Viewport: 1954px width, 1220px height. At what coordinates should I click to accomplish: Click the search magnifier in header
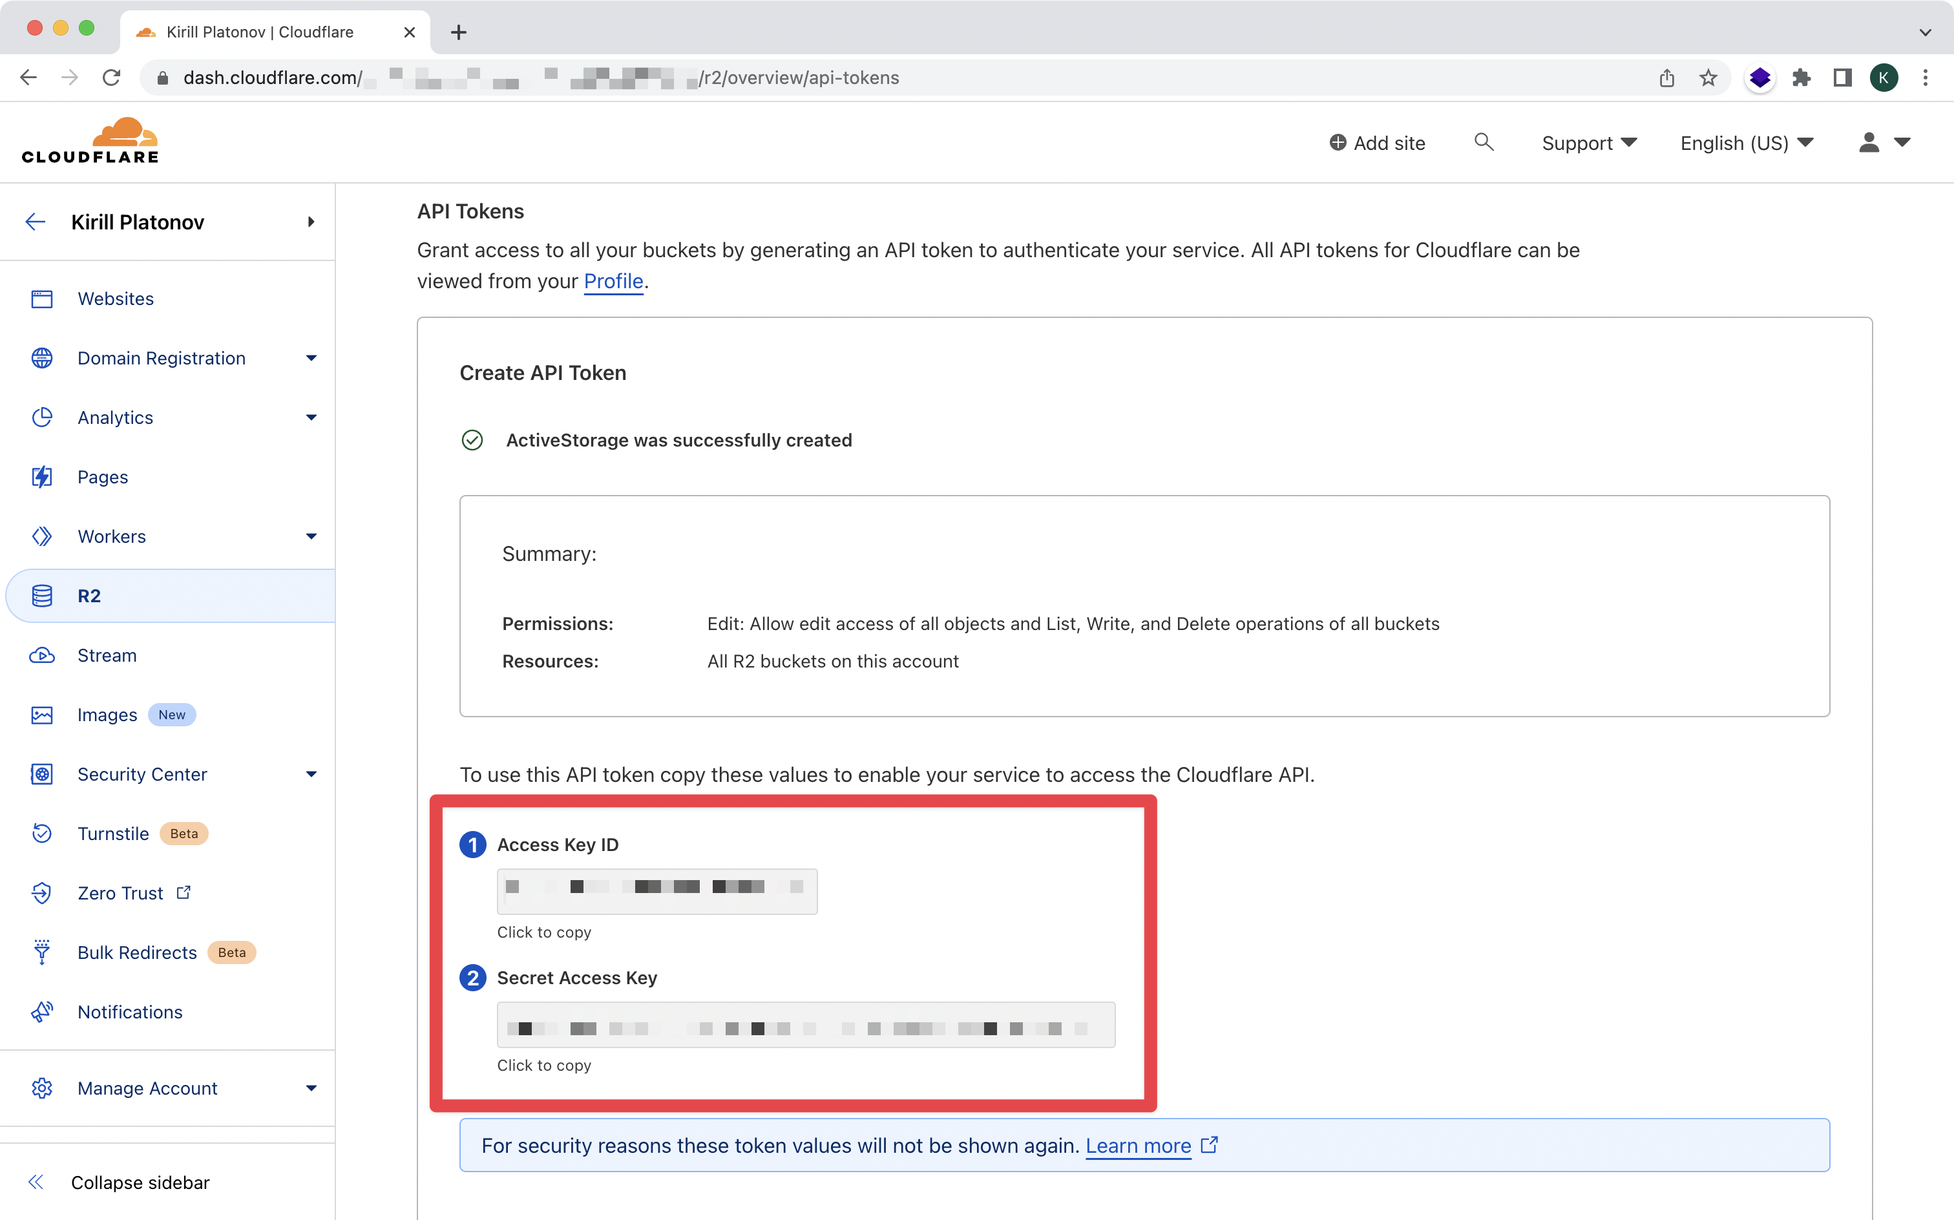click(x=1484, y=142)
